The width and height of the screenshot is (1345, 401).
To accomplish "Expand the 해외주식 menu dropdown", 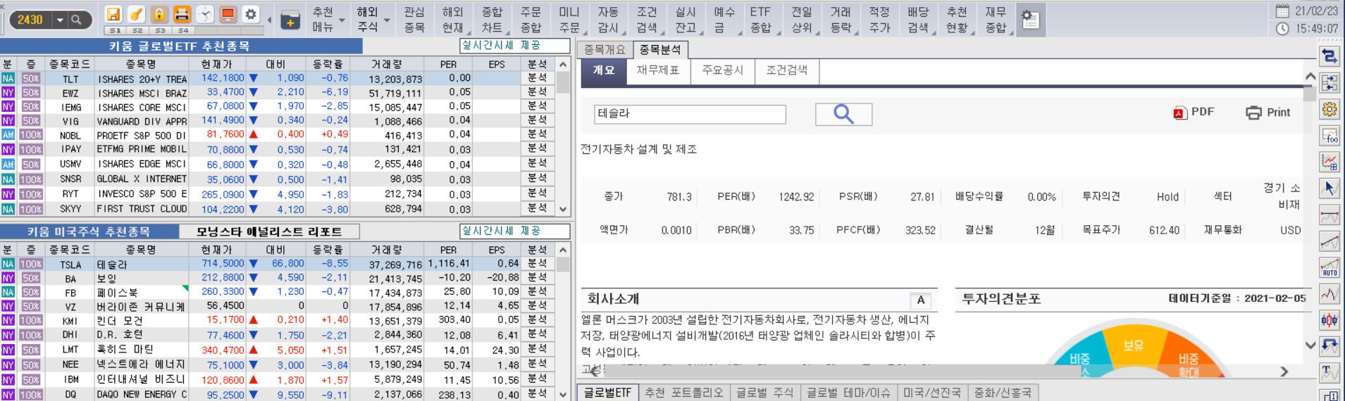I will click(387, 20).
